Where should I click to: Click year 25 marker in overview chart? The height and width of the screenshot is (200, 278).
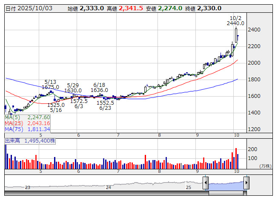click(x=188, y=187)
